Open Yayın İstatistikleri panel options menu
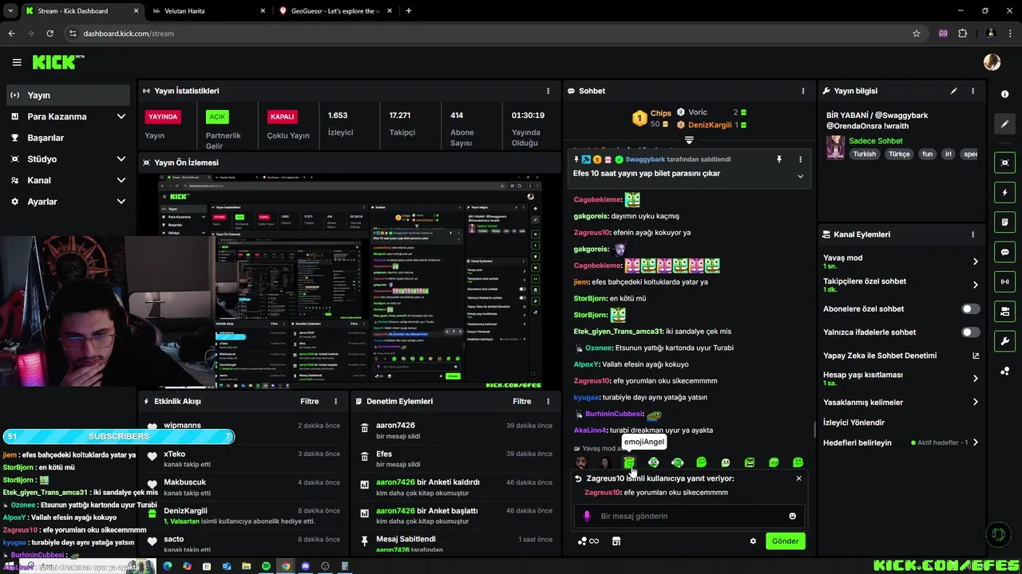1022x574 pixels. click(548, 91)
